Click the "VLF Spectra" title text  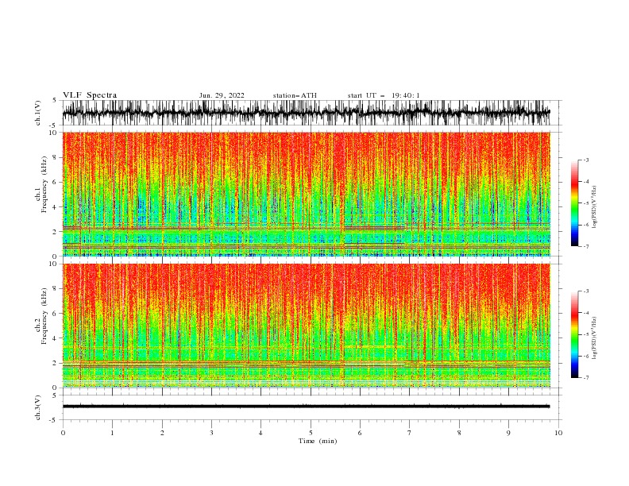point(90,95)
